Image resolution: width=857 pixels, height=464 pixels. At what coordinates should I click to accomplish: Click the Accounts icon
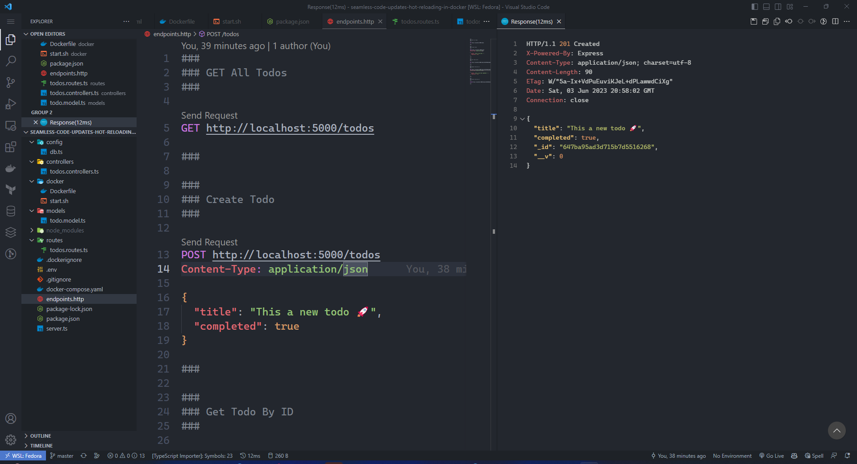click(11, 418)
